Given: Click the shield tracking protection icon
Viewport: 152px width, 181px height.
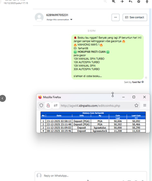Looking at the screenshot, I should 41,105.
